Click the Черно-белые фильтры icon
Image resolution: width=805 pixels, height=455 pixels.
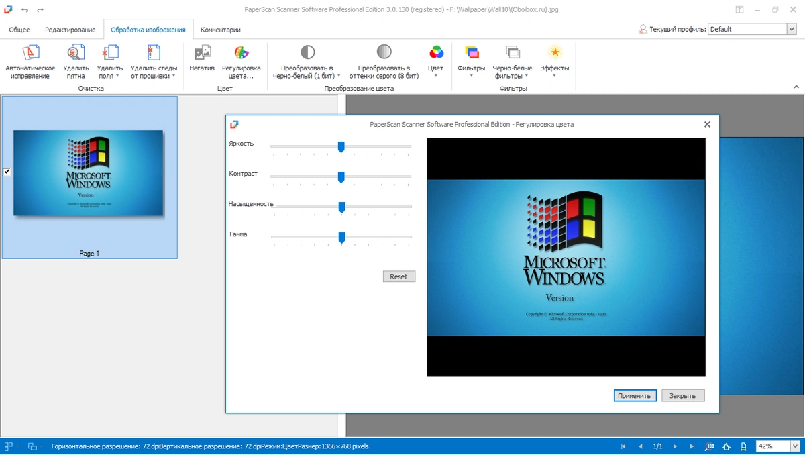coord(513,52)
